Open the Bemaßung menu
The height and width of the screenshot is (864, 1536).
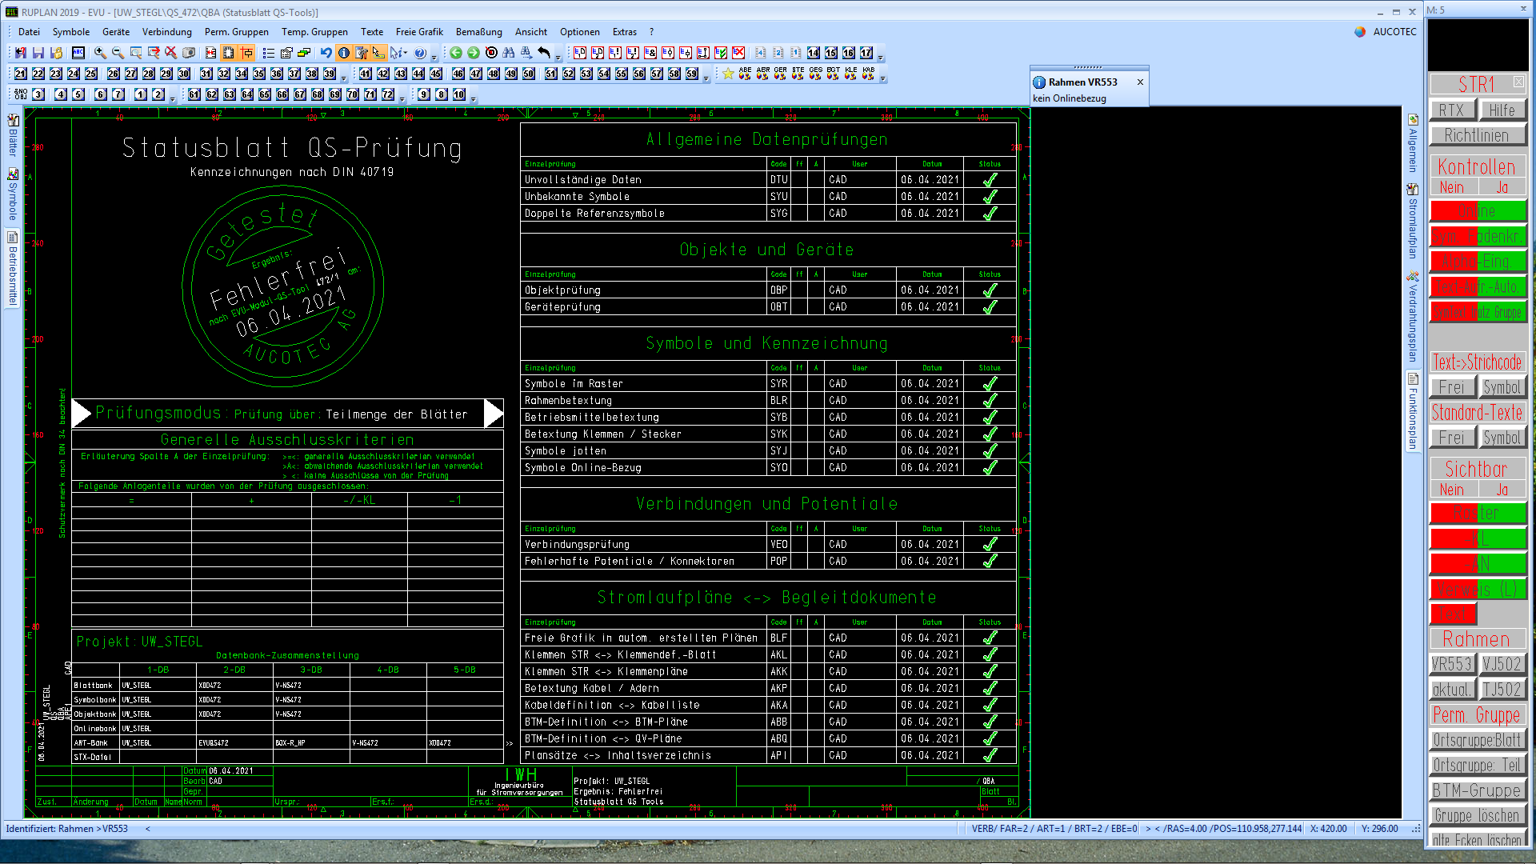pyautogui.click(x=479, y=32)
